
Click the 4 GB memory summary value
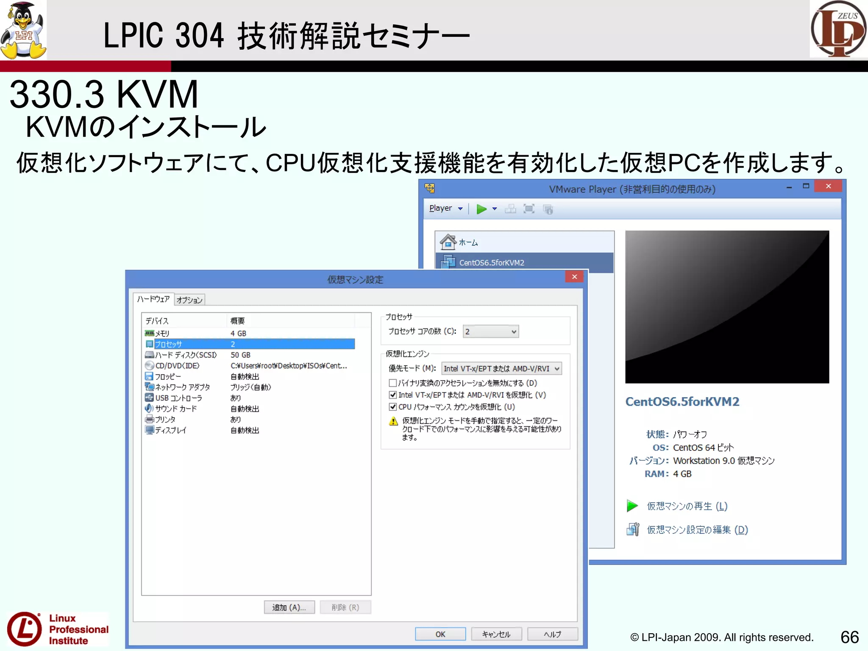point(238,334)
